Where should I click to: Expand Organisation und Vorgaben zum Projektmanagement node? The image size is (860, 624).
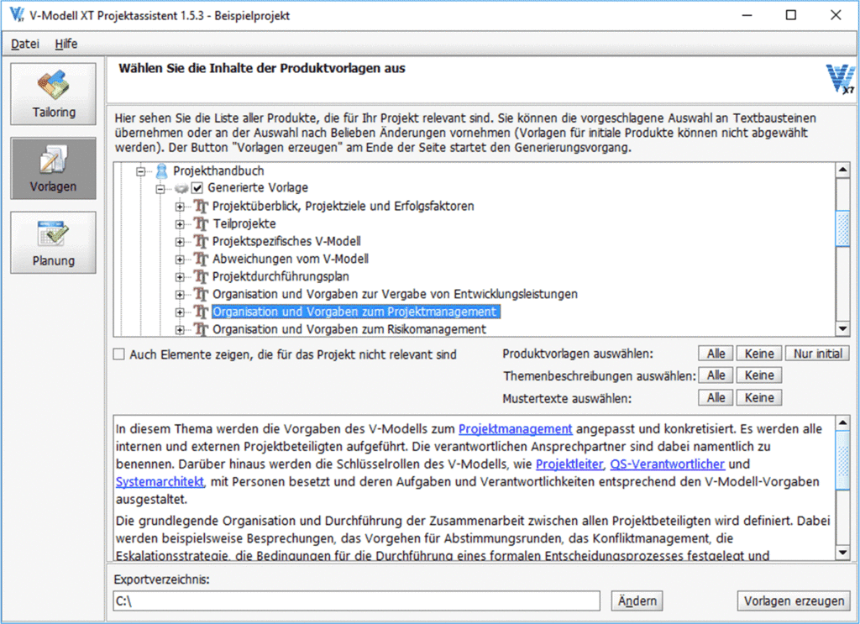(180, 312)
